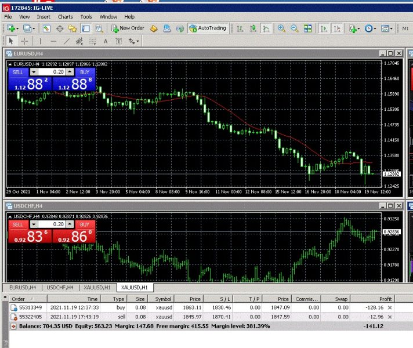Click the zoom out magnifier icon
Image resolution: width=413 pixels, height=348 pixels.
coord(294,28)
